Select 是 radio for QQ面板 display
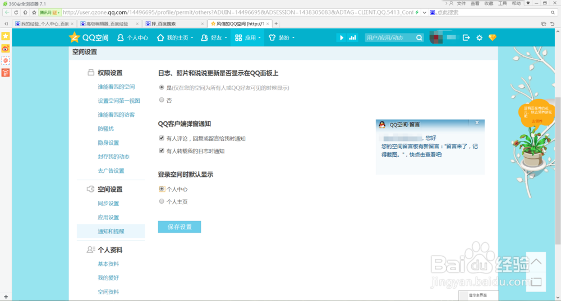This screenshot has width=561, height=301. (162, 87)
